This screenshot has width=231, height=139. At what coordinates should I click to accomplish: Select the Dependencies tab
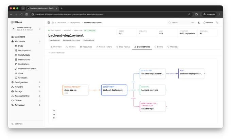(x=142, y=47)
